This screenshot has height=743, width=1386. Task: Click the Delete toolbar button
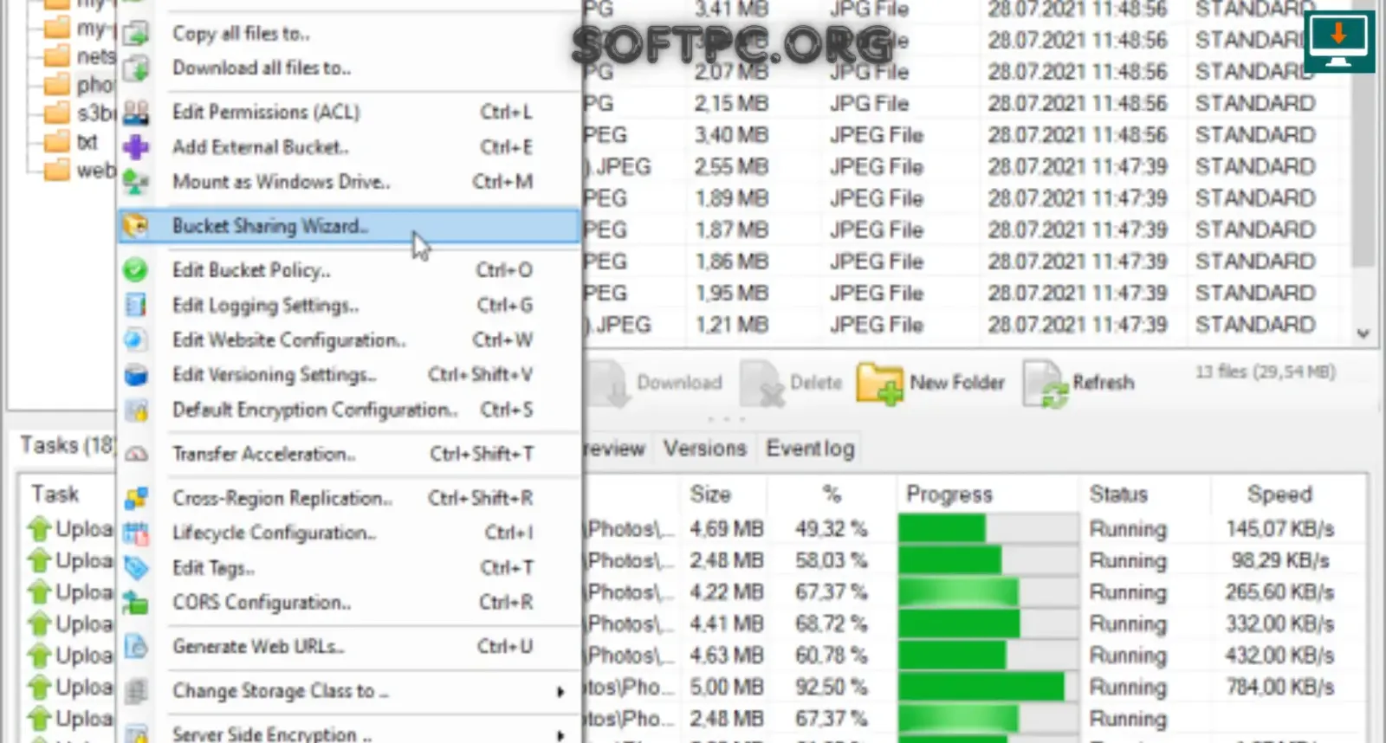(791, 383)
